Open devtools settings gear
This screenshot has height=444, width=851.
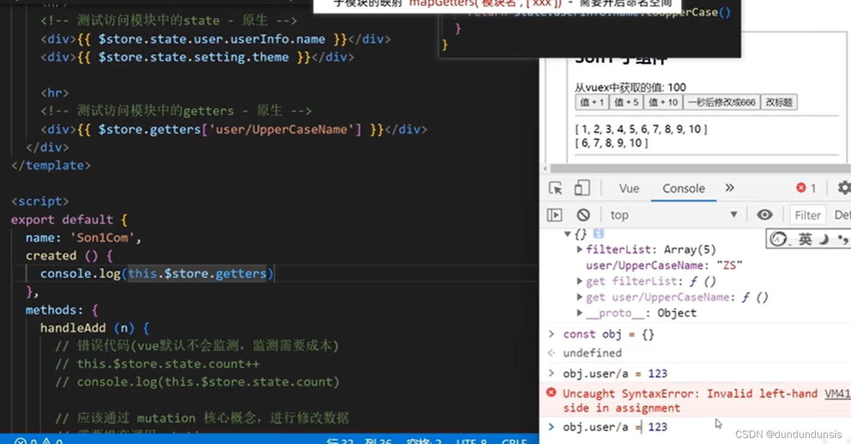844,188
